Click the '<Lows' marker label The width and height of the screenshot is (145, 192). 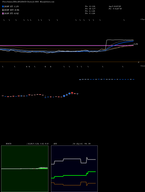point(143,66)
